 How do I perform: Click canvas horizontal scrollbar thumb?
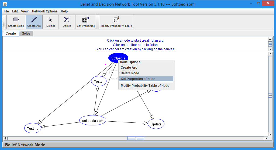[136, 139]
